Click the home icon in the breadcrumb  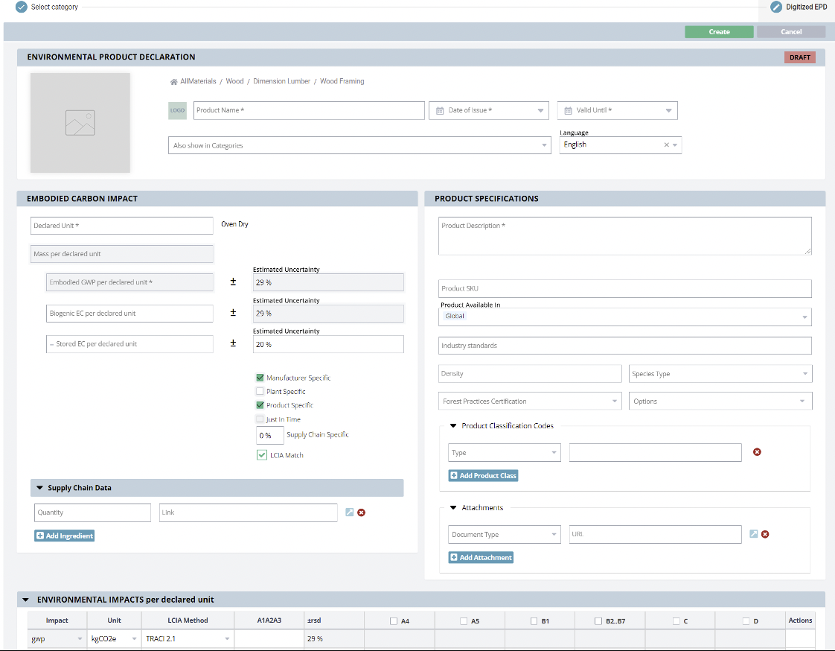(173, 82)
